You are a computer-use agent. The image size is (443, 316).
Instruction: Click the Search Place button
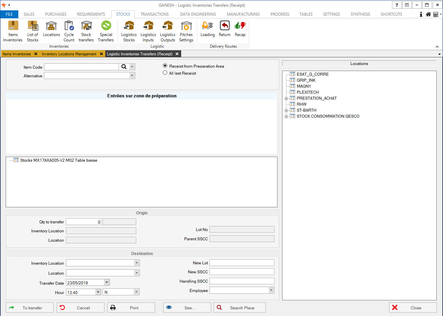click(x=239, y=308)
